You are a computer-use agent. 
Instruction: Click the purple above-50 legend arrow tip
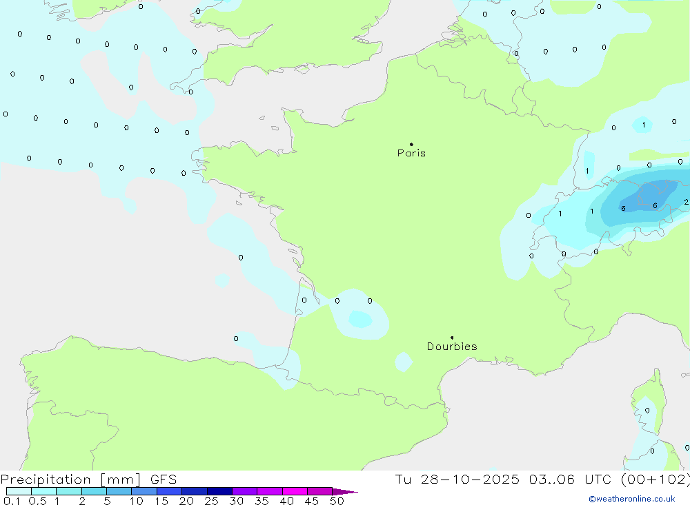click(x=346, y=492)
